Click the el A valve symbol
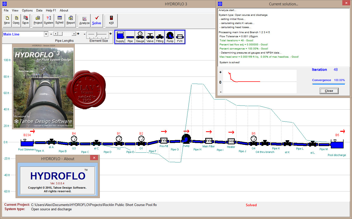This screenshot has height=219, width=352. [x=52, y=142]
